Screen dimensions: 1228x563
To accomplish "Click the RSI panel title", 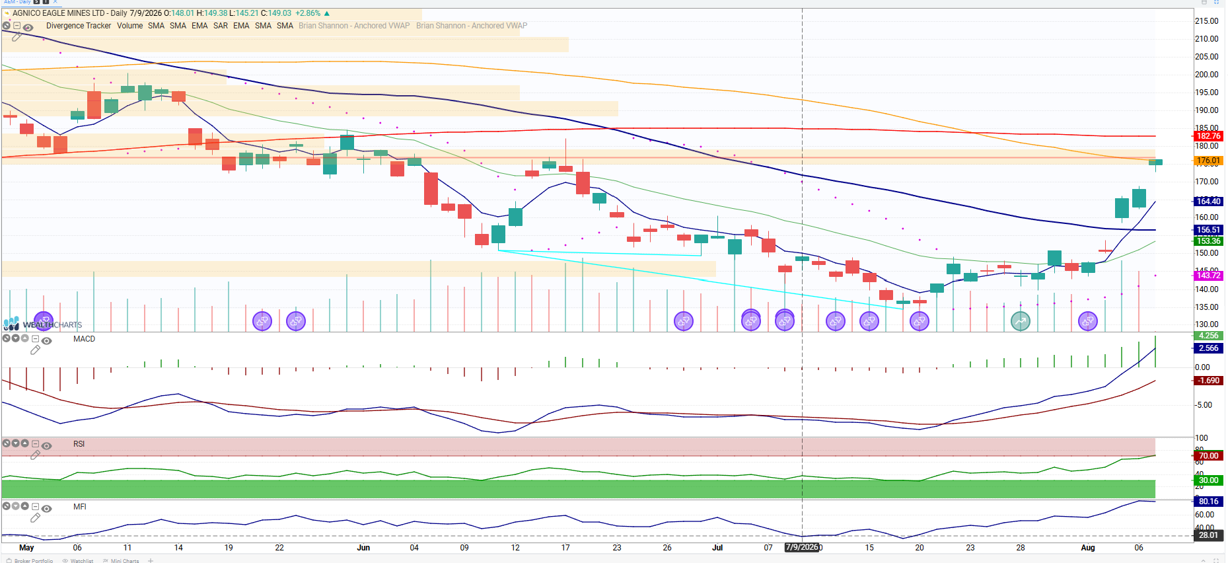I will pos(79,444).
